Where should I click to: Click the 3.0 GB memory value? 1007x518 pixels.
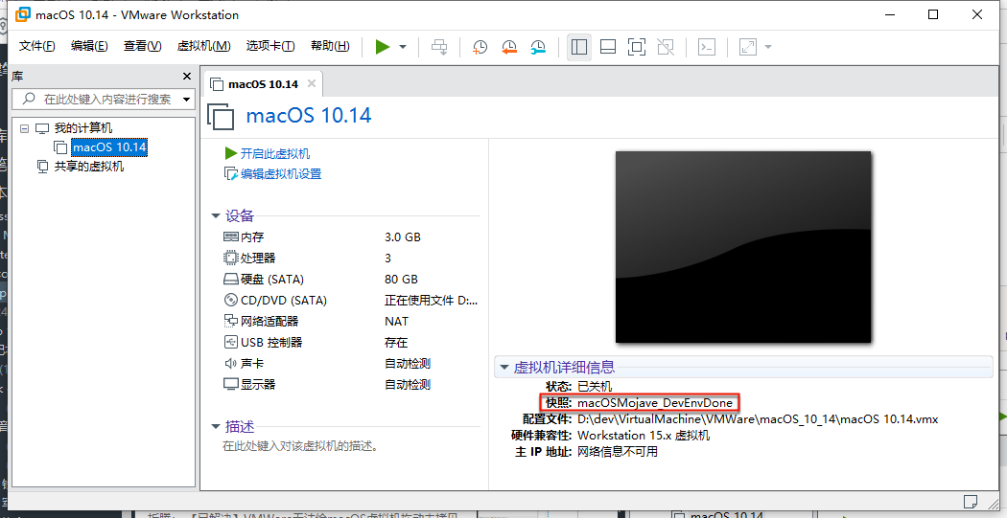point(403,237)
